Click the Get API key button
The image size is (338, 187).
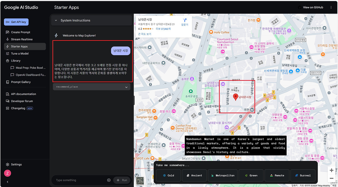point(16,22)
